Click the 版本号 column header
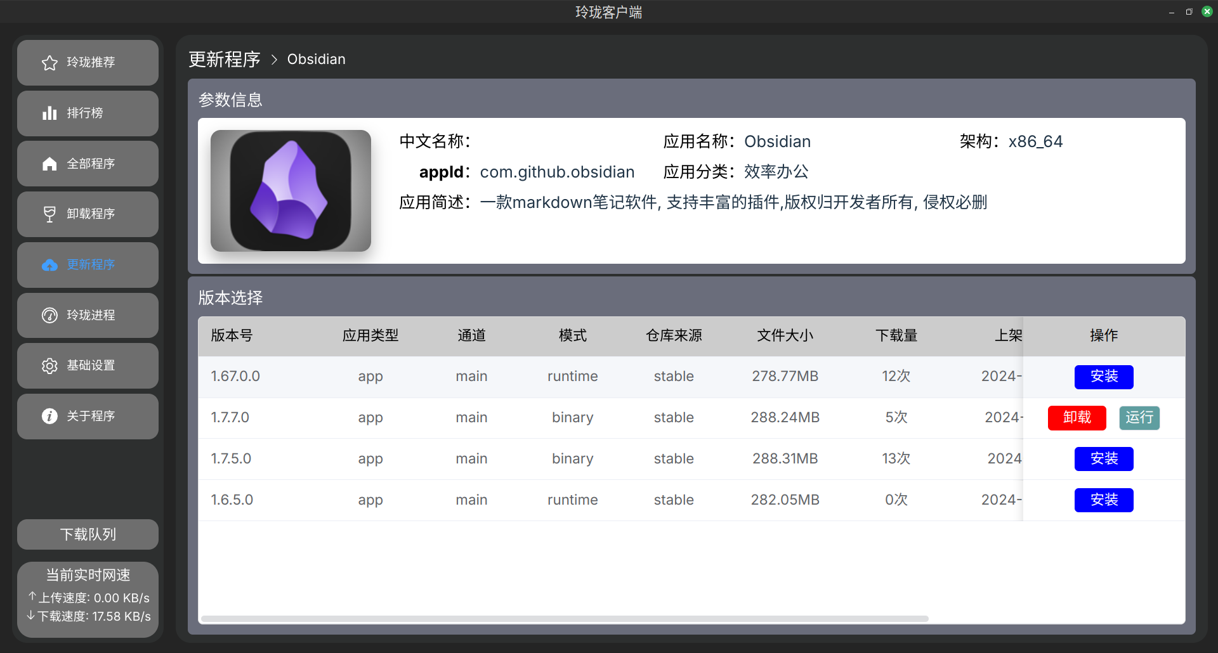Viewport: 1218px width, 653px height. pyautogui.click(x=232, y=335)
